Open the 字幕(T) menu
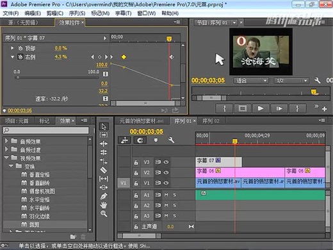Image resolution: width=333 pixels, height=250 pixels. point(123,13)
